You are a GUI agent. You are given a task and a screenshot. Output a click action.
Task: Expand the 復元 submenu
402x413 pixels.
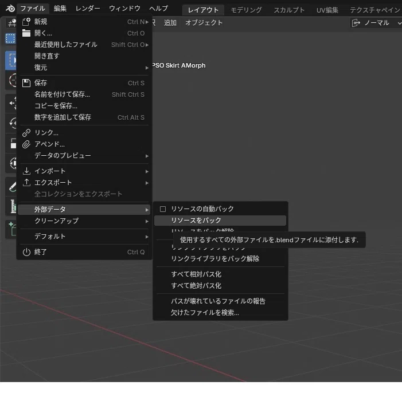(x=84, y=68)
